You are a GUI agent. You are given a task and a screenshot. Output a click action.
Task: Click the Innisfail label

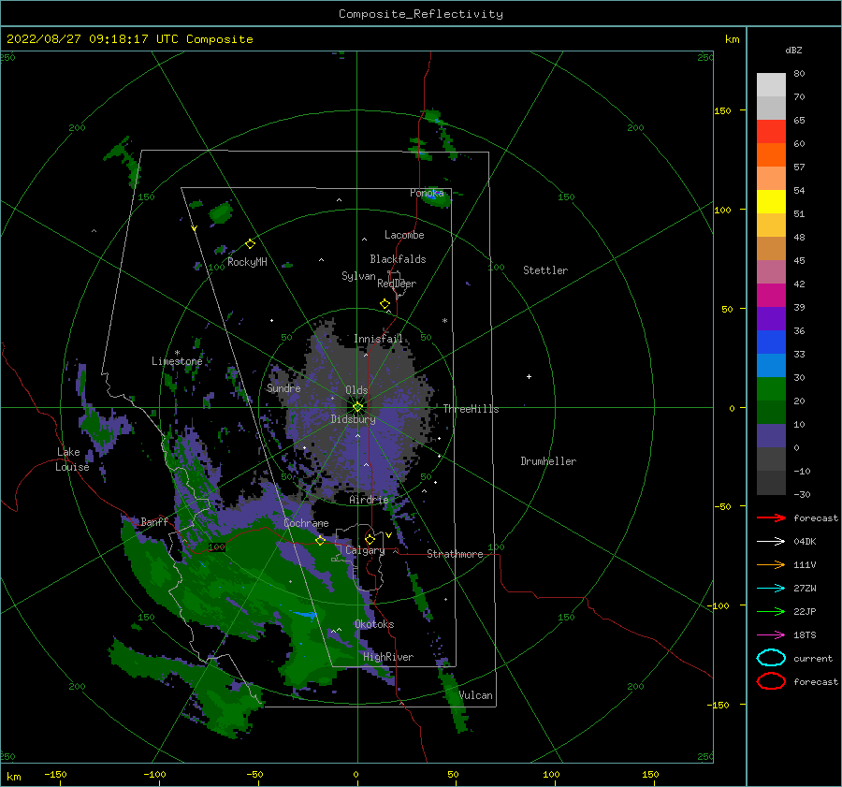[x=378, y=339]
